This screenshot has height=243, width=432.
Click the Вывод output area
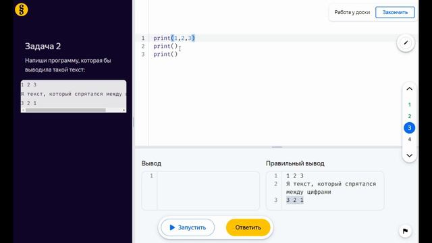coord(200,190)
